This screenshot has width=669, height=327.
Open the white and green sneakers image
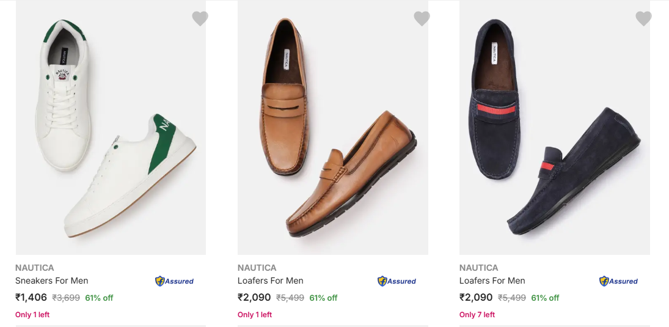click(111, 128)
